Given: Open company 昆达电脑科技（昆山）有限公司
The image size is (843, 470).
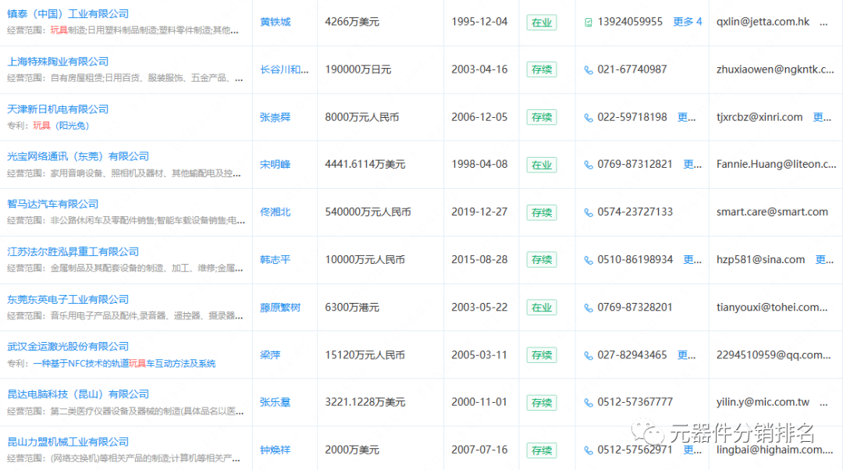Looking at the screenshot, I should [x=78, y=394].
